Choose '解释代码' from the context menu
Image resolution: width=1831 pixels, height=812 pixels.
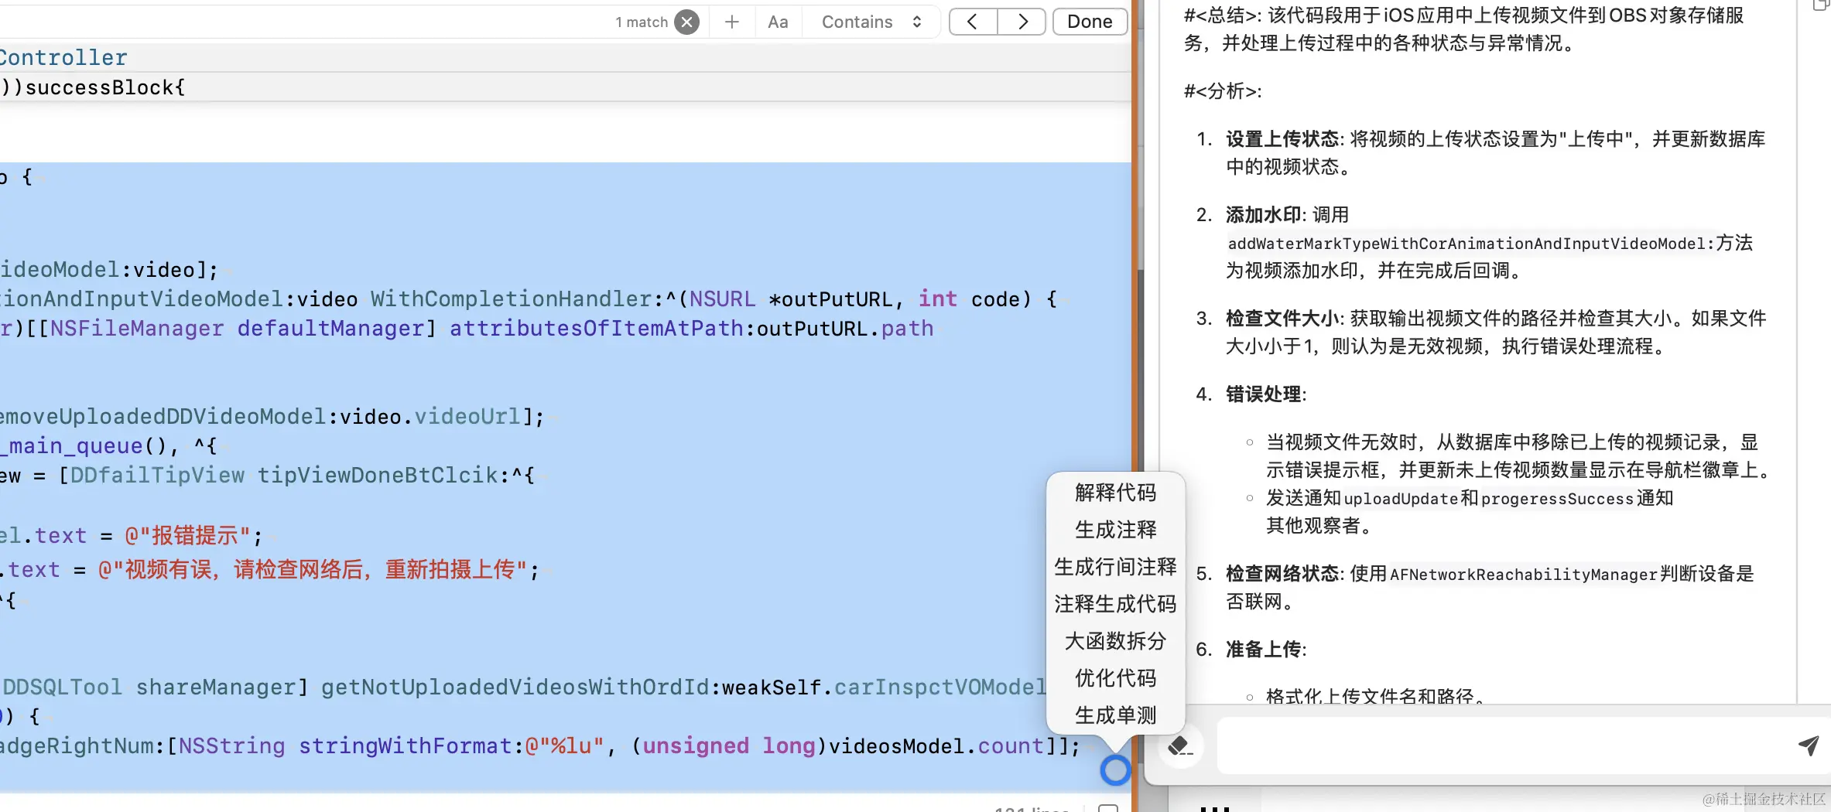[1114, 493]
